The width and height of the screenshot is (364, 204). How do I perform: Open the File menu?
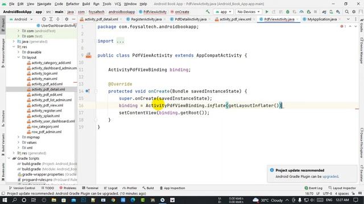(x=11, y=4)
